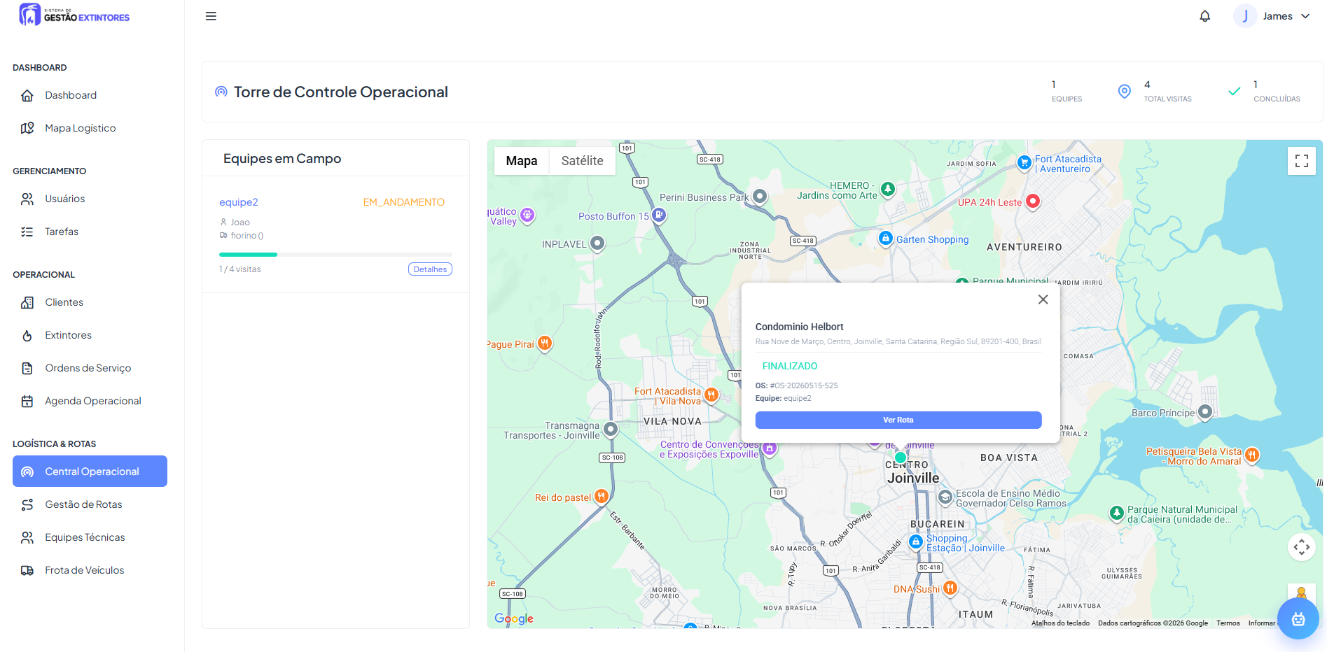1327x652 pixels.
Task: Click the Gestão de Rotas route icon
Action: coord(27,504)
